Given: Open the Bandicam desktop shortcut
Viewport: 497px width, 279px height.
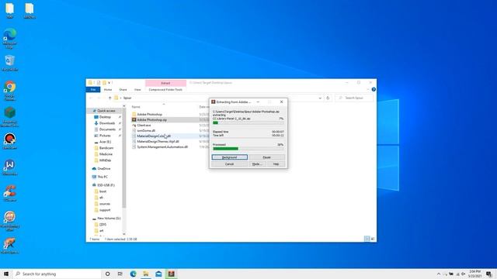Looking at the screenshot, I should pos(10,141).
